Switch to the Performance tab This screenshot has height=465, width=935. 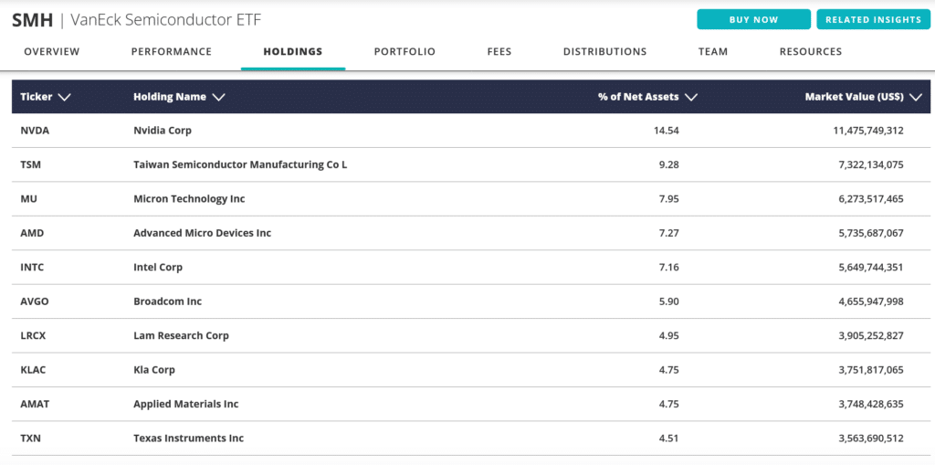[x=172, y=52]
